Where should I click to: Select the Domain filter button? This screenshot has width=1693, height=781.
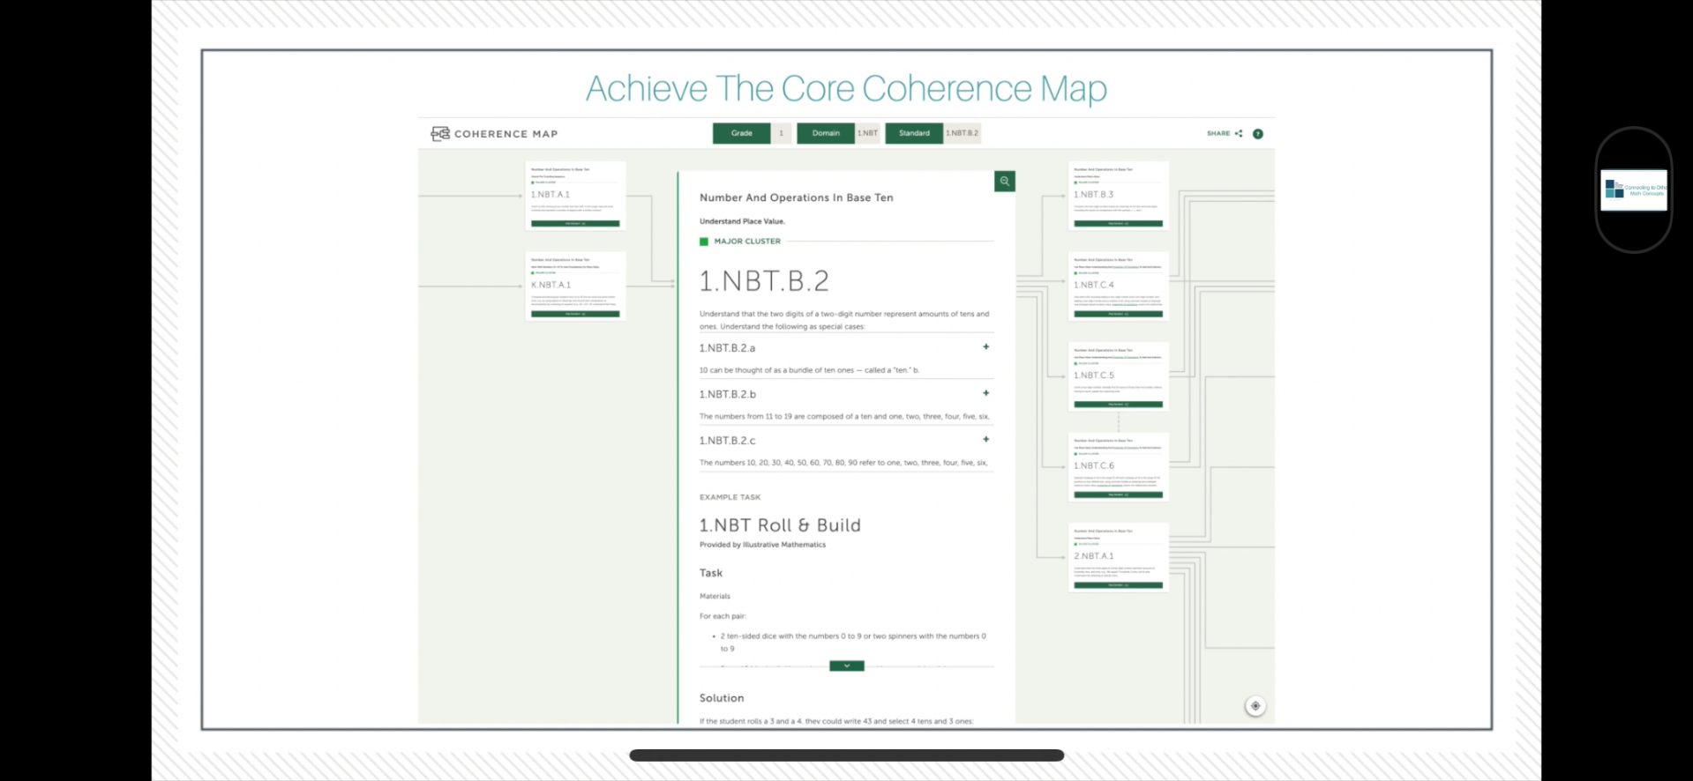(x=826, y=133)
